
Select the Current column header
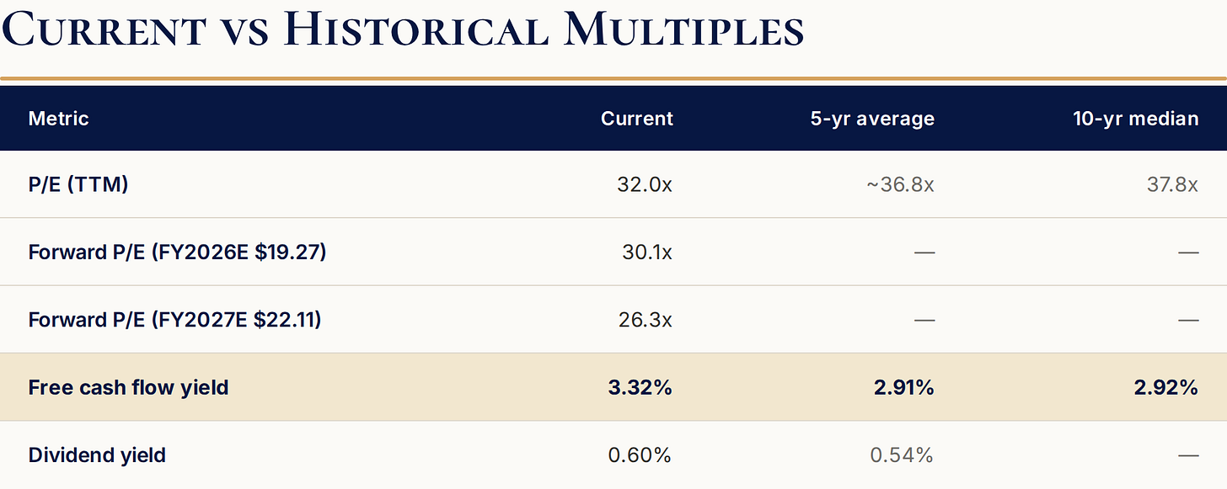tap(637, 119)
